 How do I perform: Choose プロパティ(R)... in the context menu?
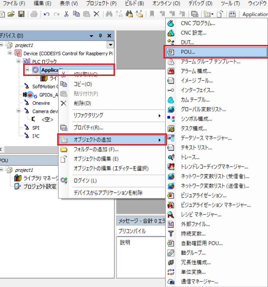(x=88, y=128)
